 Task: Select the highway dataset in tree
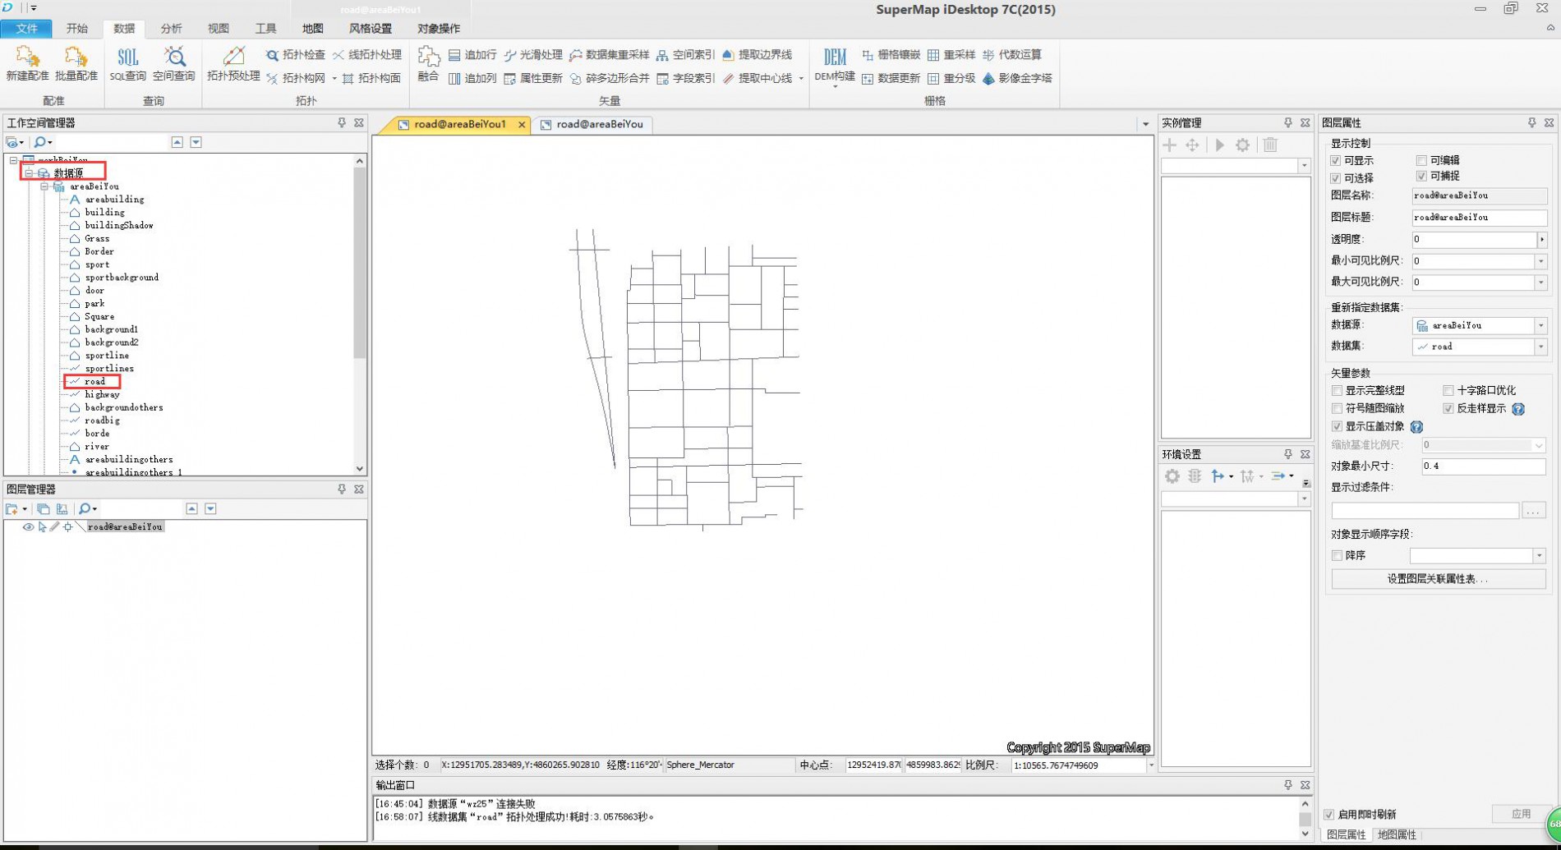point(101,395)
